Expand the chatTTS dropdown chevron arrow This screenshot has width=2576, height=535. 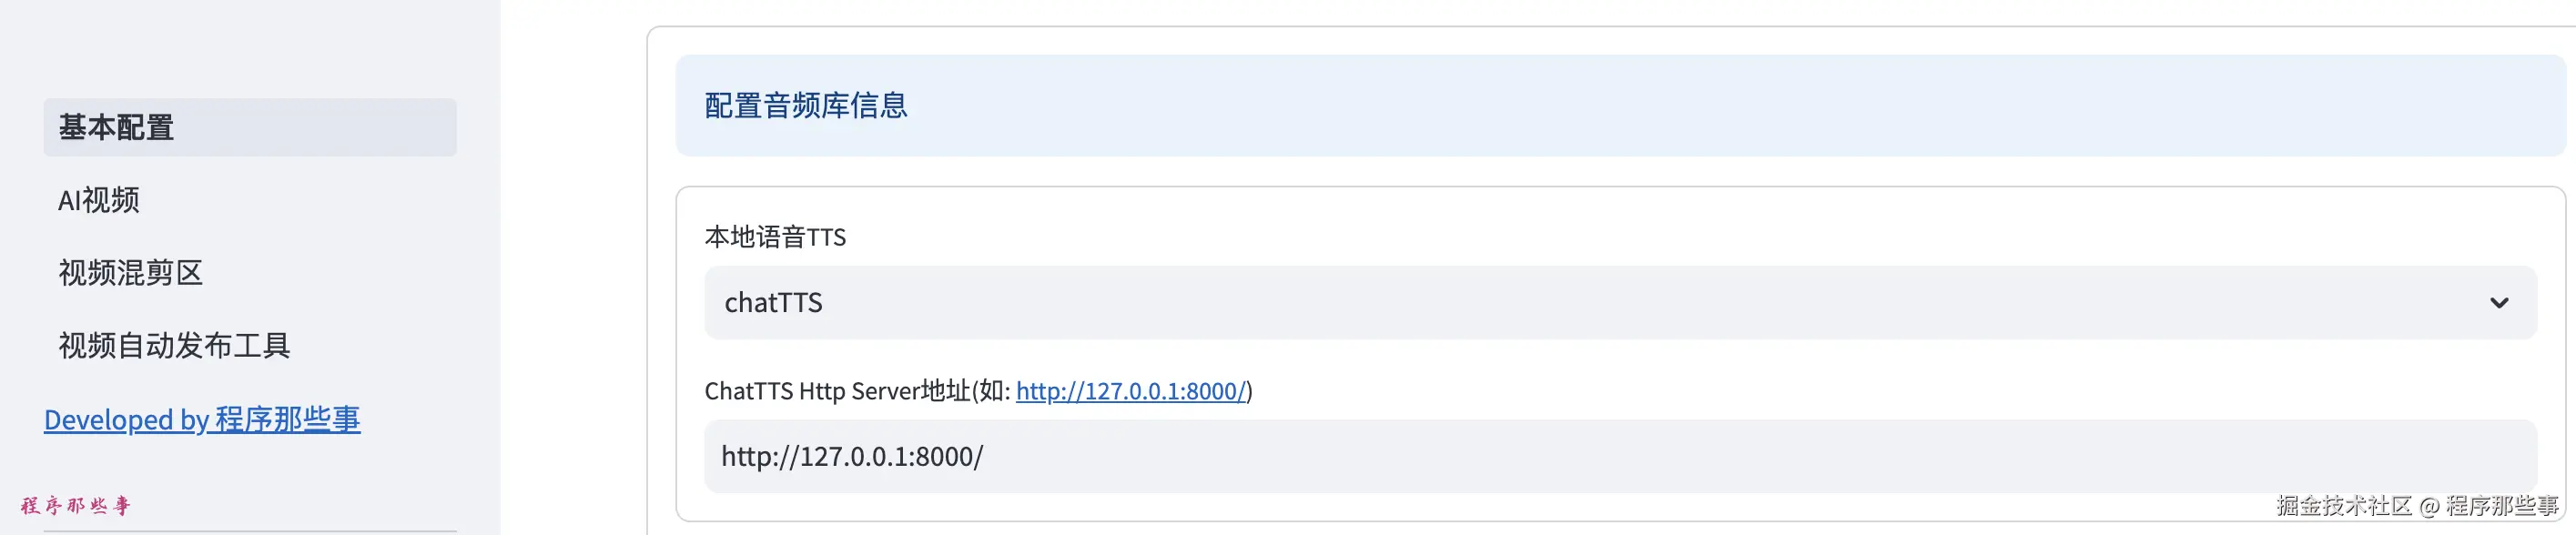[2498, 303]
